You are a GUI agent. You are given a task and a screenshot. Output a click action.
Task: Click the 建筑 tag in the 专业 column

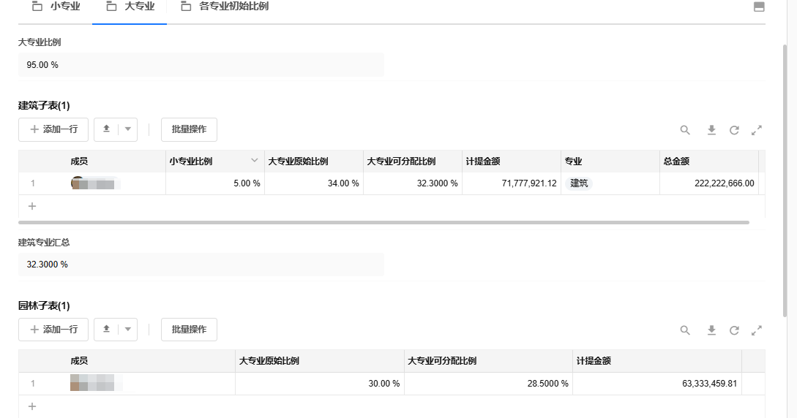(579, 183)
